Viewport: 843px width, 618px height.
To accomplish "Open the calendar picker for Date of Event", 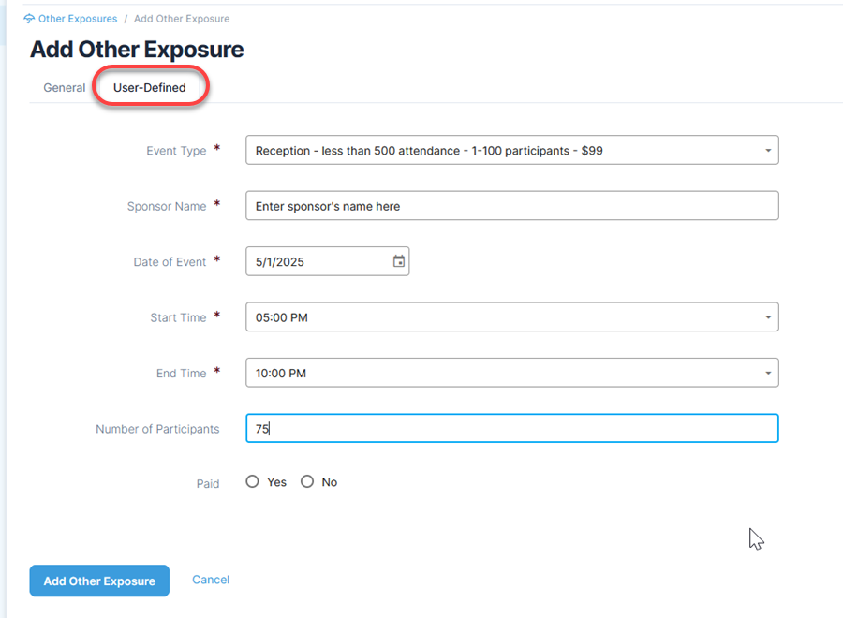I will [398, 261].
